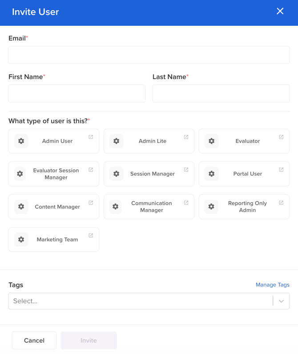Choose Communication Manager as user type
Image resolution: width=298 pixels, height=354 pixels.
[x=149, y=207]
